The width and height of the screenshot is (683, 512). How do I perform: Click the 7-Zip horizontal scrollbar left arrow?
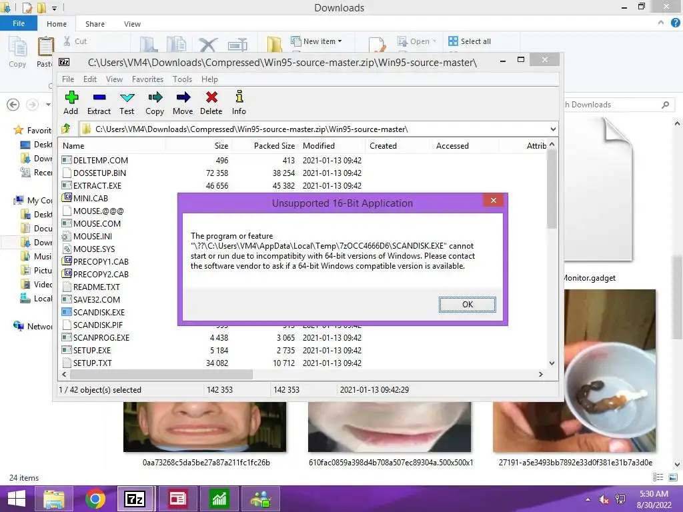click(65, 374)
